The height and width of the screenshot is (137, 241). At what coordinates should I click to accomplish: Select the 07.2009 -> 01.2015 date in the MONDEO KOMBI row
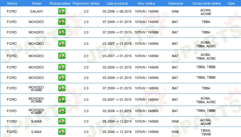pyautogui.click(x=117, y=88)
